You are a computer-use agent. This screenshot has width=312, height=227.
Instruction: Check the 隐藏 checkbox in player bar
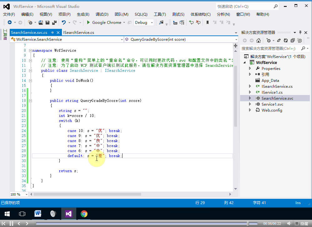(297, 224)
